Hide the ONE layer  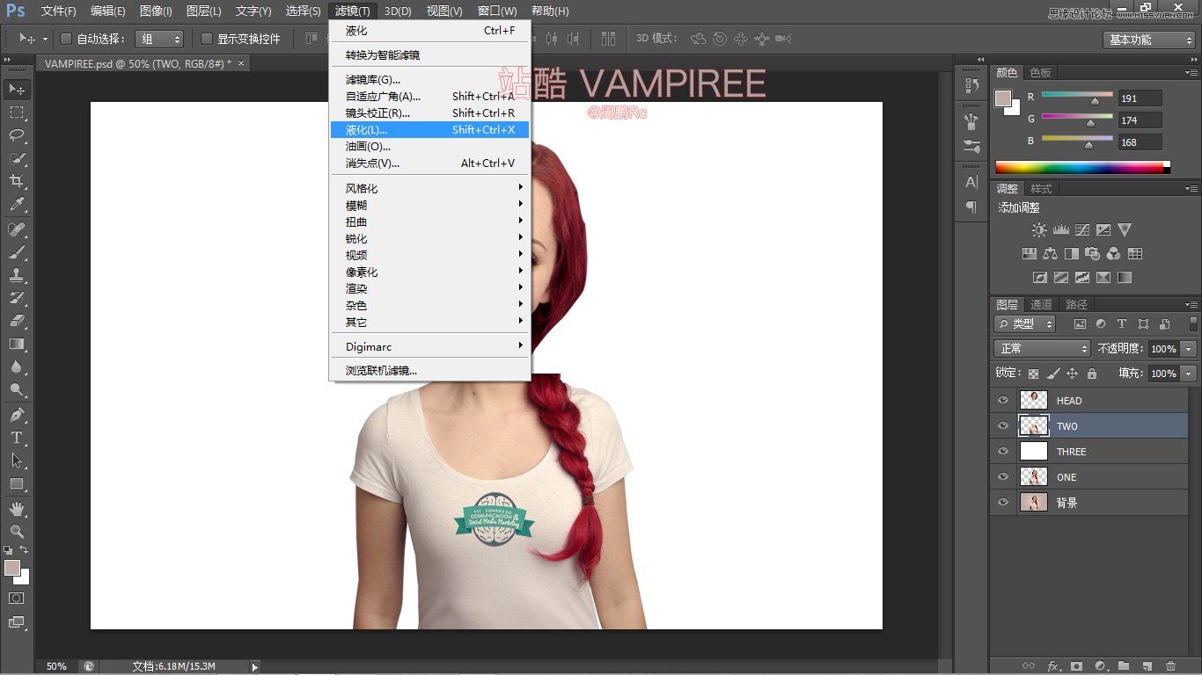(x=1002, y=476)
